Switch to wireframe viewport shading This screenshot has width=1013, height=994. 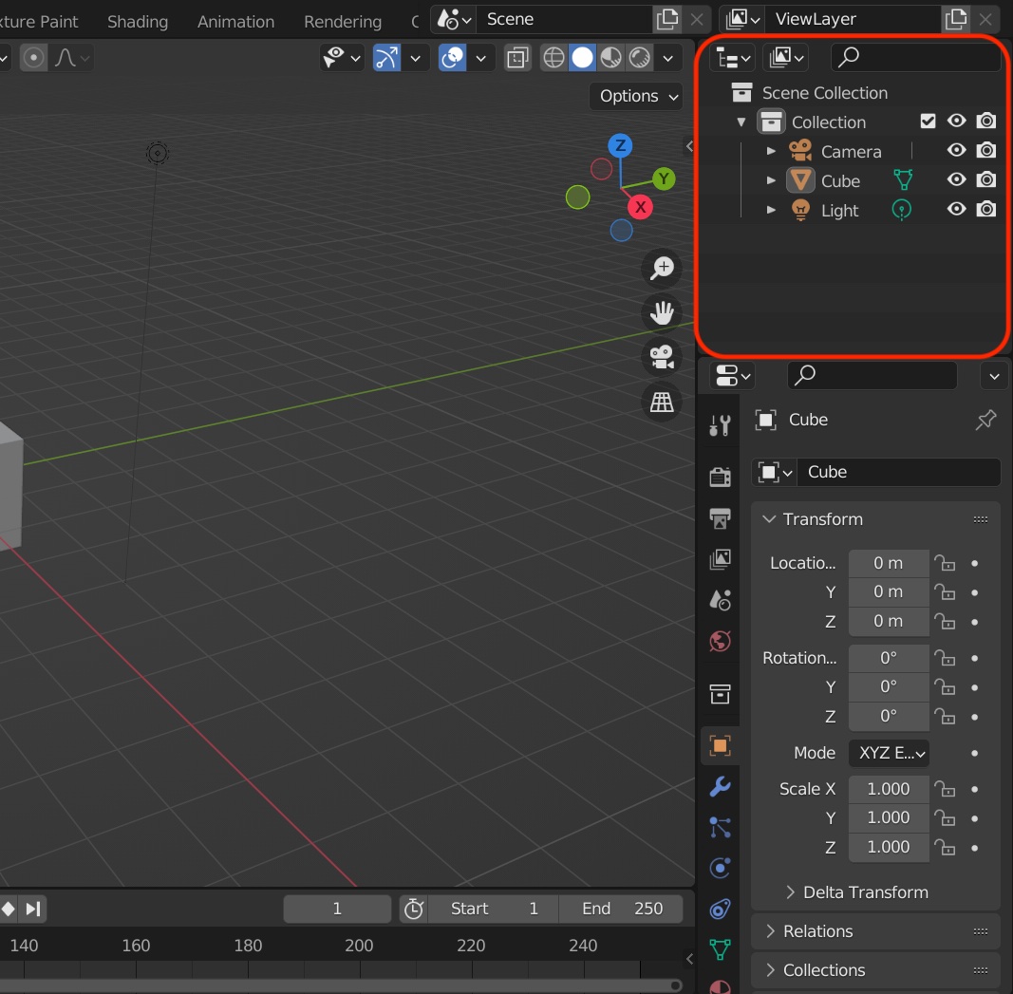coord(553,58)
